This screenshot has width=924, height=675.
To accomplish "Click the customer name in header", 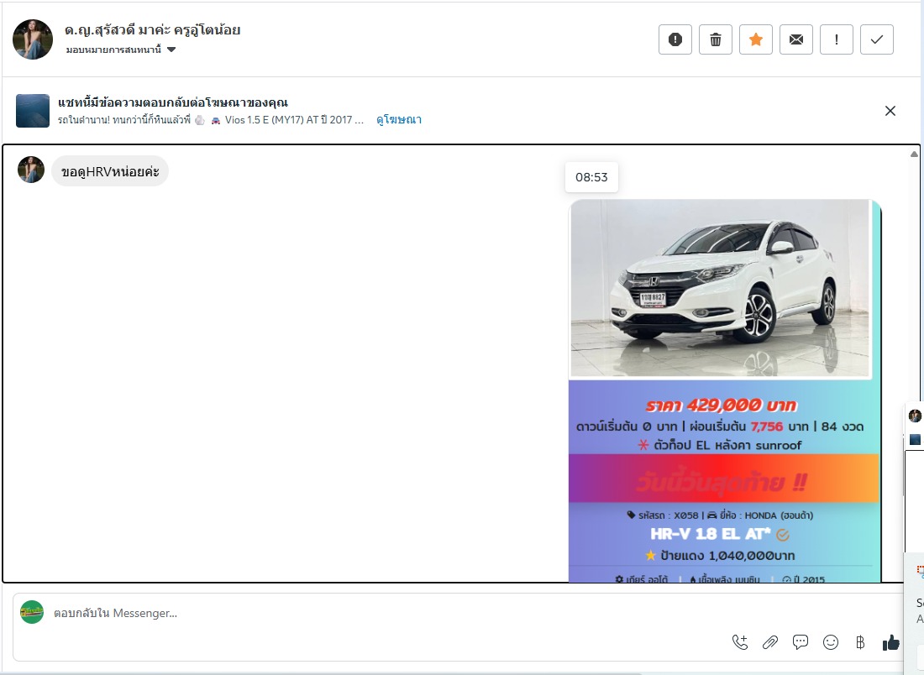I will point(153,29).
